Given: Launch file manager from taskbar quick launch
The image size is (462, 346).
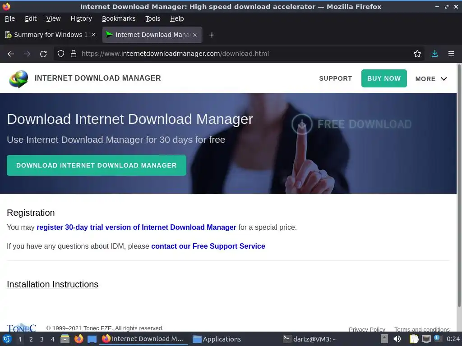Looking at the screenshot, I should [x=65, y=339].
